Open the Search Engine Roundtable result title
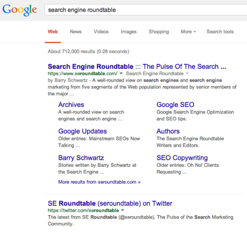The width and height of the screenshot is (247, 233). [x=137, y=66]
